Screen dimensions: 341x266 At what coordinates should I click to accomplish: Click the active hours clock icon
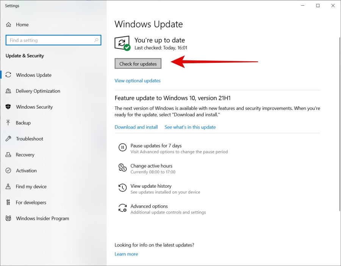(122, 168)
